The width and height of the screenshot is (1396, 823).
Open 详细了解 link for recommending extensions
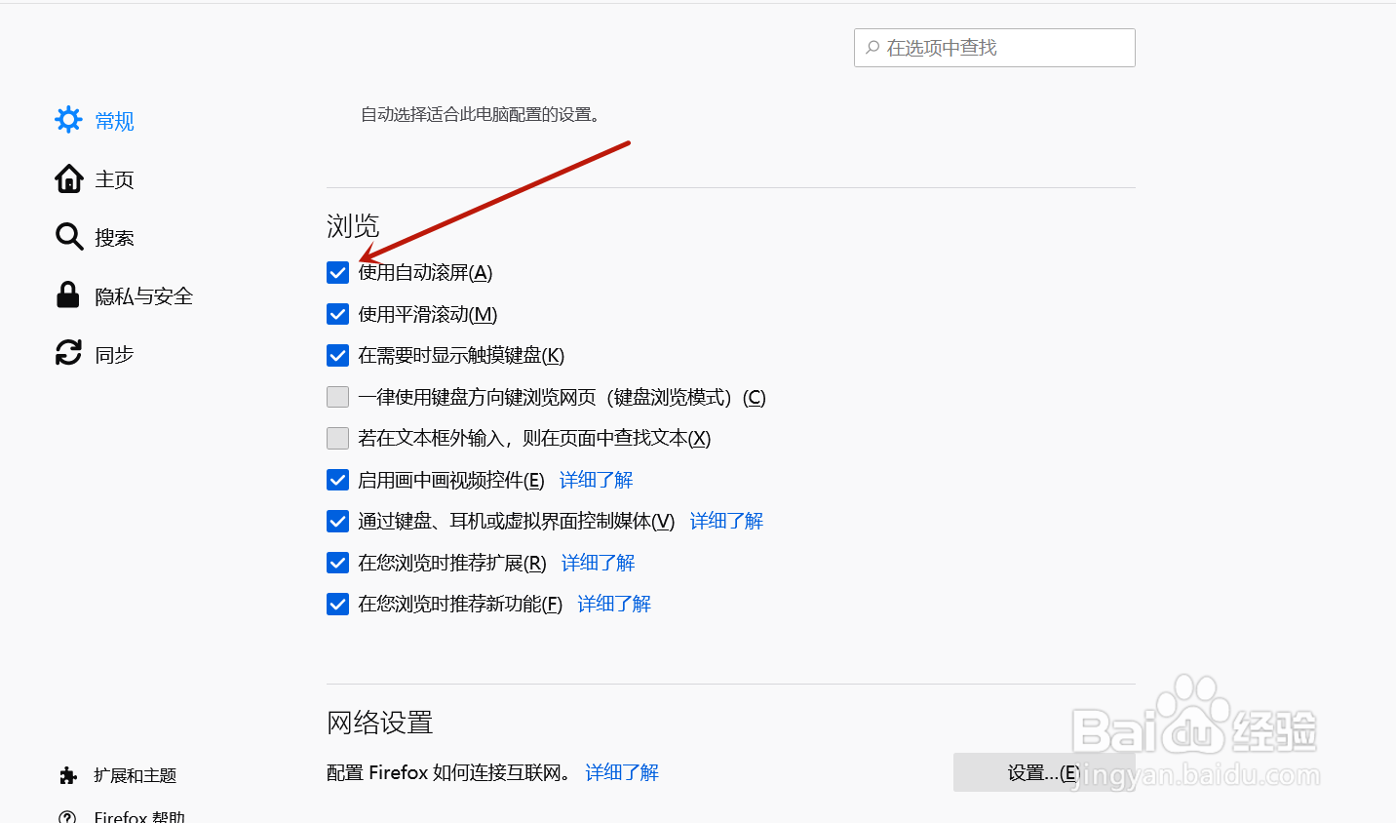pos(598,563)
